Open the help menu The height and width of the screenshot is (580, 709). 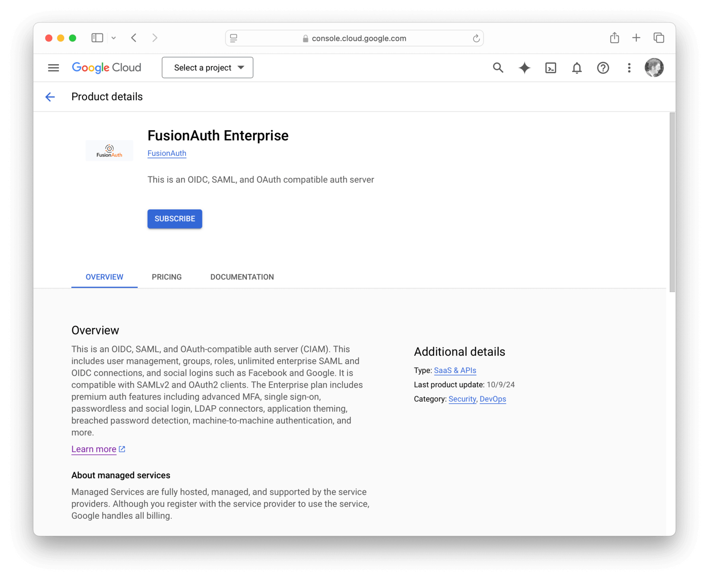tap(603, 68)
